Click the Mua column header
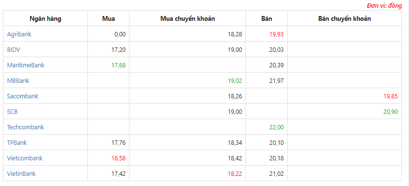The width and height of the screenshot is (409, 186). [x=109, y=19]
